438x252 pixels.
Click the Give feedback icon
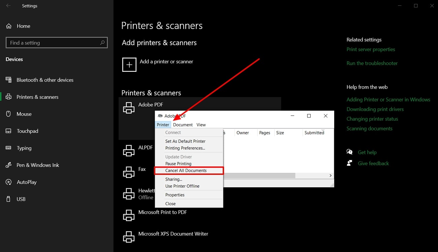[350, 163]
